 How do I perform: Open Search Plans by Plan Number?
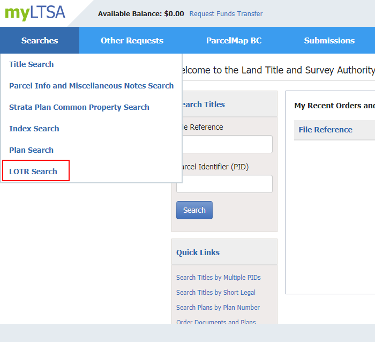pos(218,307)
